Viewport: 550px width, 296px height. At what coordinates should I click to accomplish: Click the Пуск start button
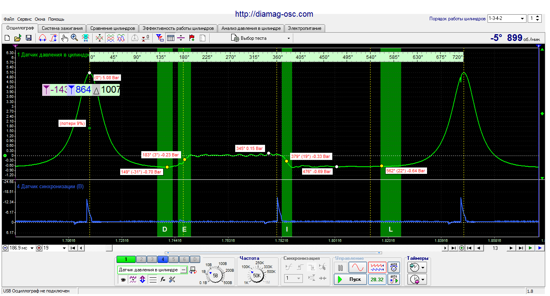[350, 279]
